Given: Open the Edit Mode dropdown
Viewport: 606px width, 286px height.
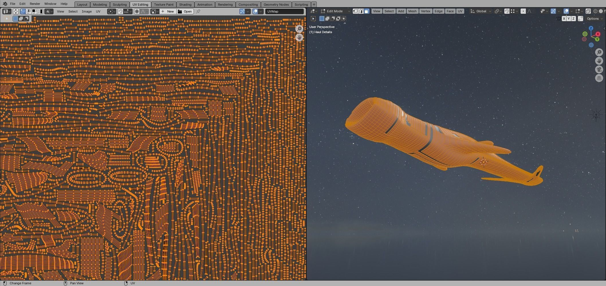Looking at the screenshot, I should (335, 11).
